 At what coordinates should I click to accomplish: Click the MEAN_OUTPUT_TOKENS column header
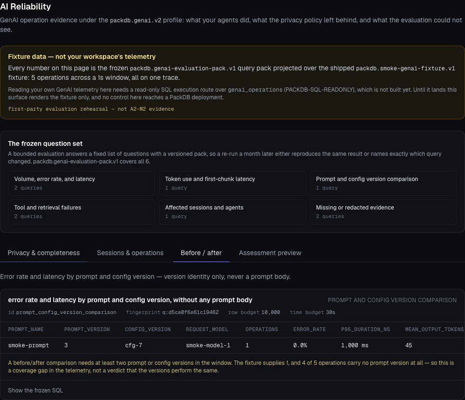[434, 329]
